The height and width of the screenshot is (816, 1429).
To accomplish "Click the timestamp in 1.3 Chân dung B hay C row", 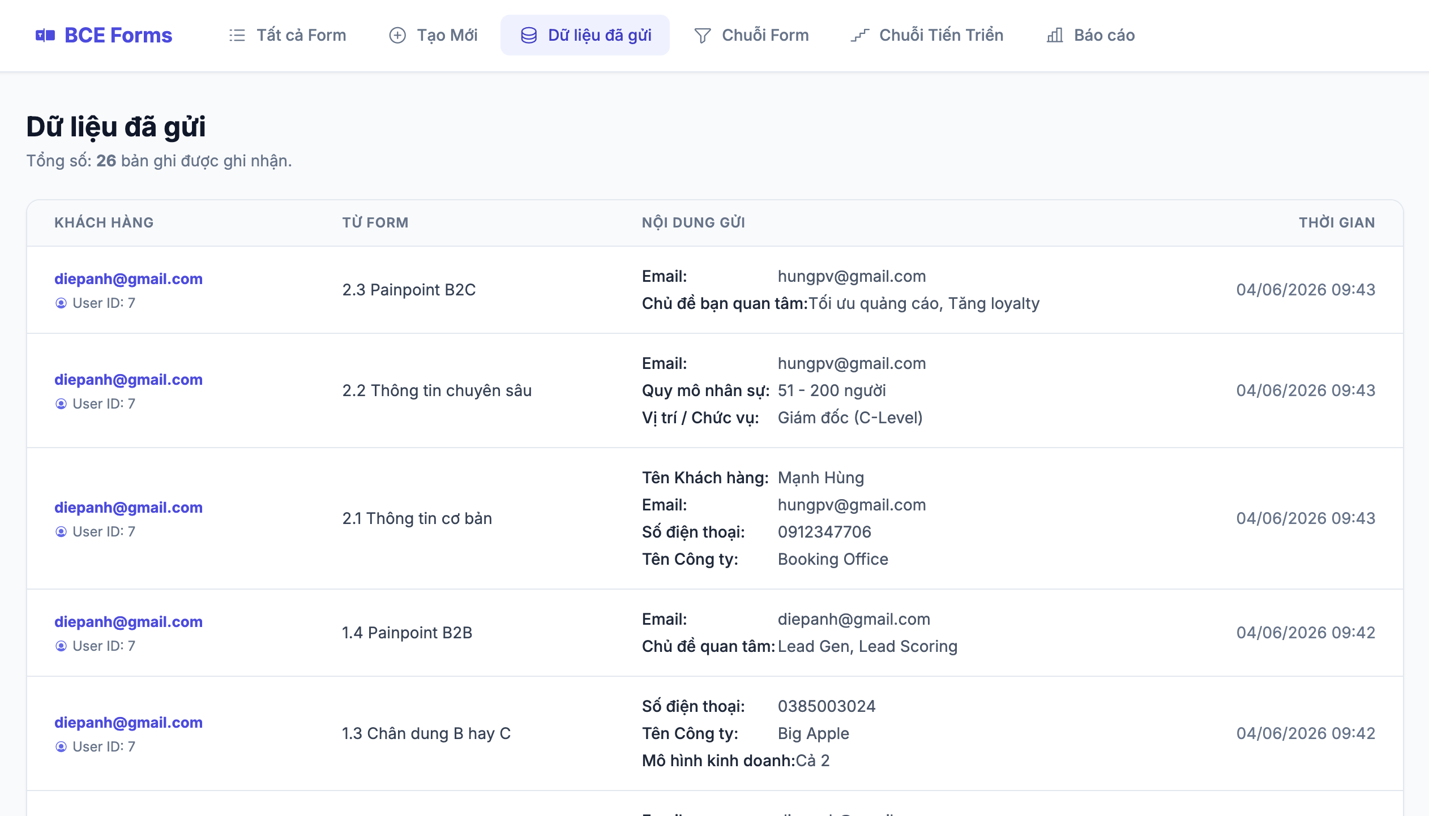I will (x=1306, y=733).
